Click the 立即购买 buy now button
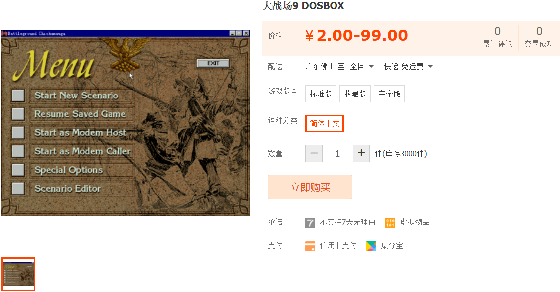 tap(310, 187)
